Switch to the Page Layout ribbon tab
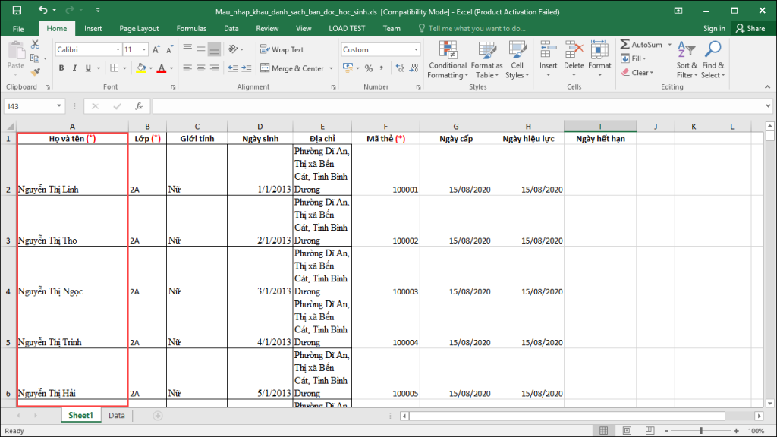The width and height of the screenshot is (777, 437). 139,28
